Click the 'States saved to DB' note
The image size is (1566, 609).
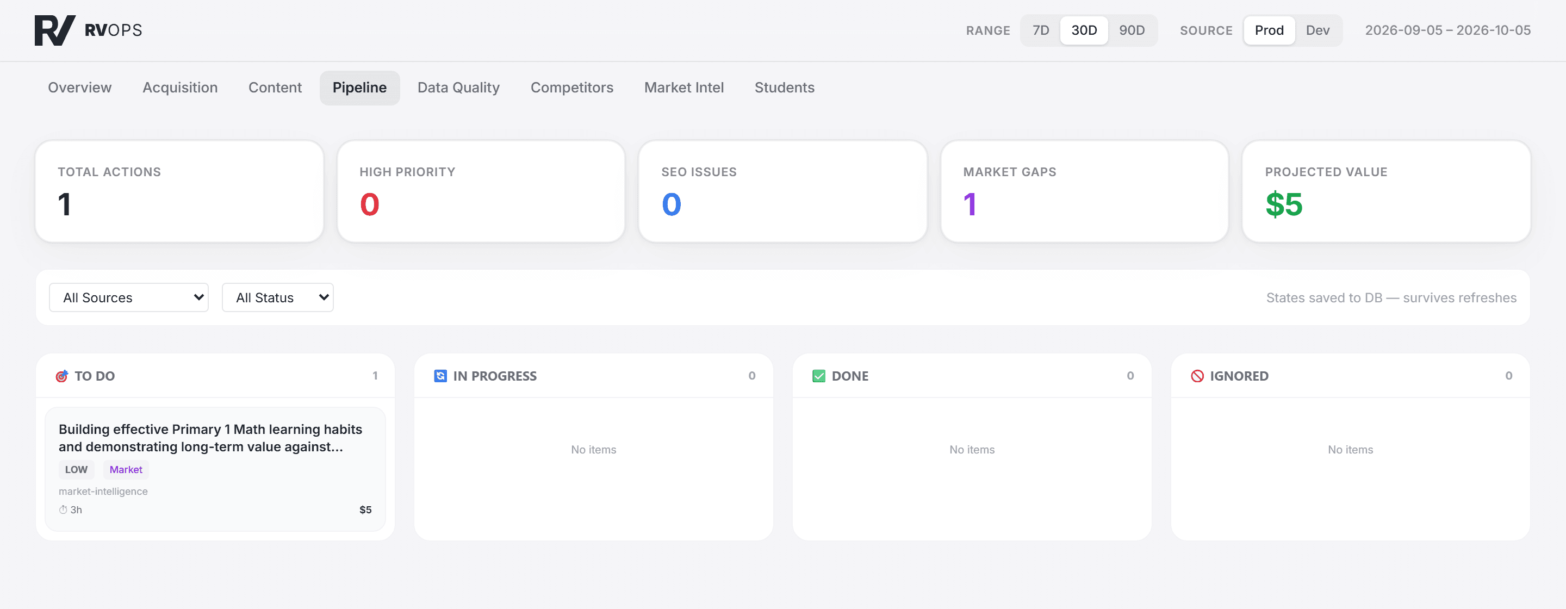point(1391,298)
